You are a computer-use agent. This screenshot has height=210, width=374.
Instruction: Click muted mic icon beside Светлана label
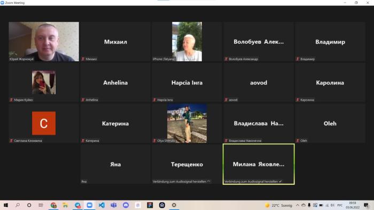pyautogui.click(x=11, y=141)
